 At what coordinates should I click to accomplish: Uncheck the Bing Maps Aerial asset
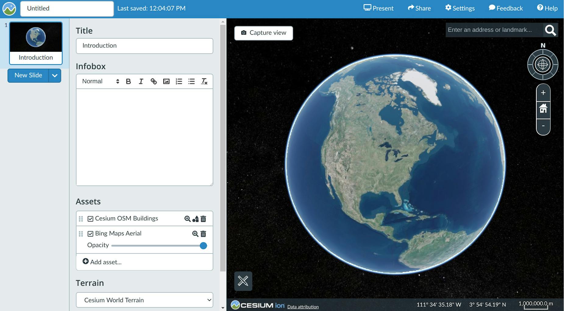90,233
